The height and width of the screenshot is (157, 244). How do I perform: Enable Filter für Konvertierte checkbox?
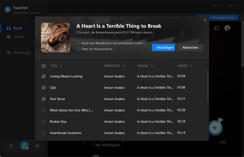pyautogui.click(x=78, y=49)
